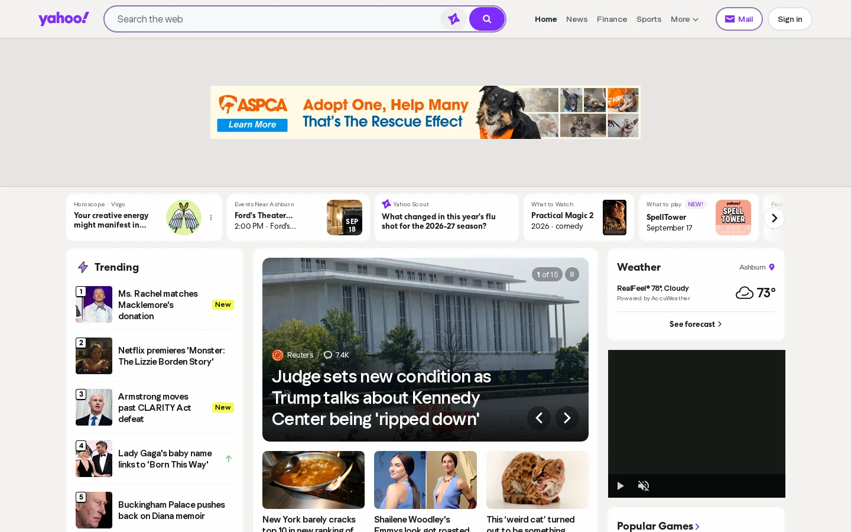Click trending item 3 thumbnail of Armstrong
The height and width of the screenshot is (532, 851).
(x=94, y=407)
